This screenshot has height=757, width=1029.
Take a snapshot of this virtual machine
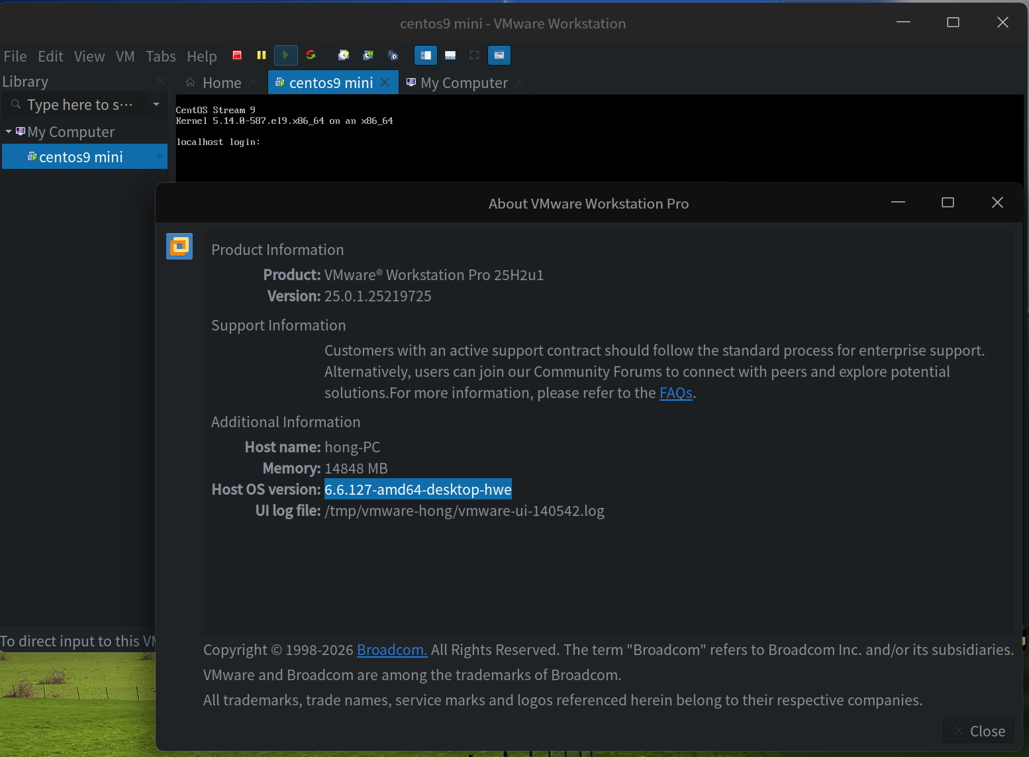pyautogui.click(x=344, y=55)
